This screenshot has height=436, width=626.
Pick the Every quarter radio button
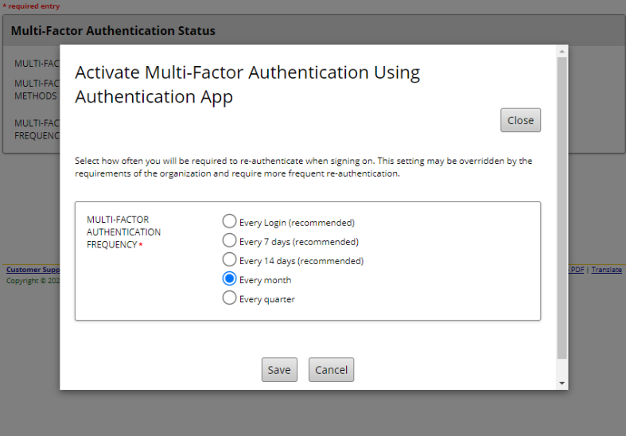(229, 298)
